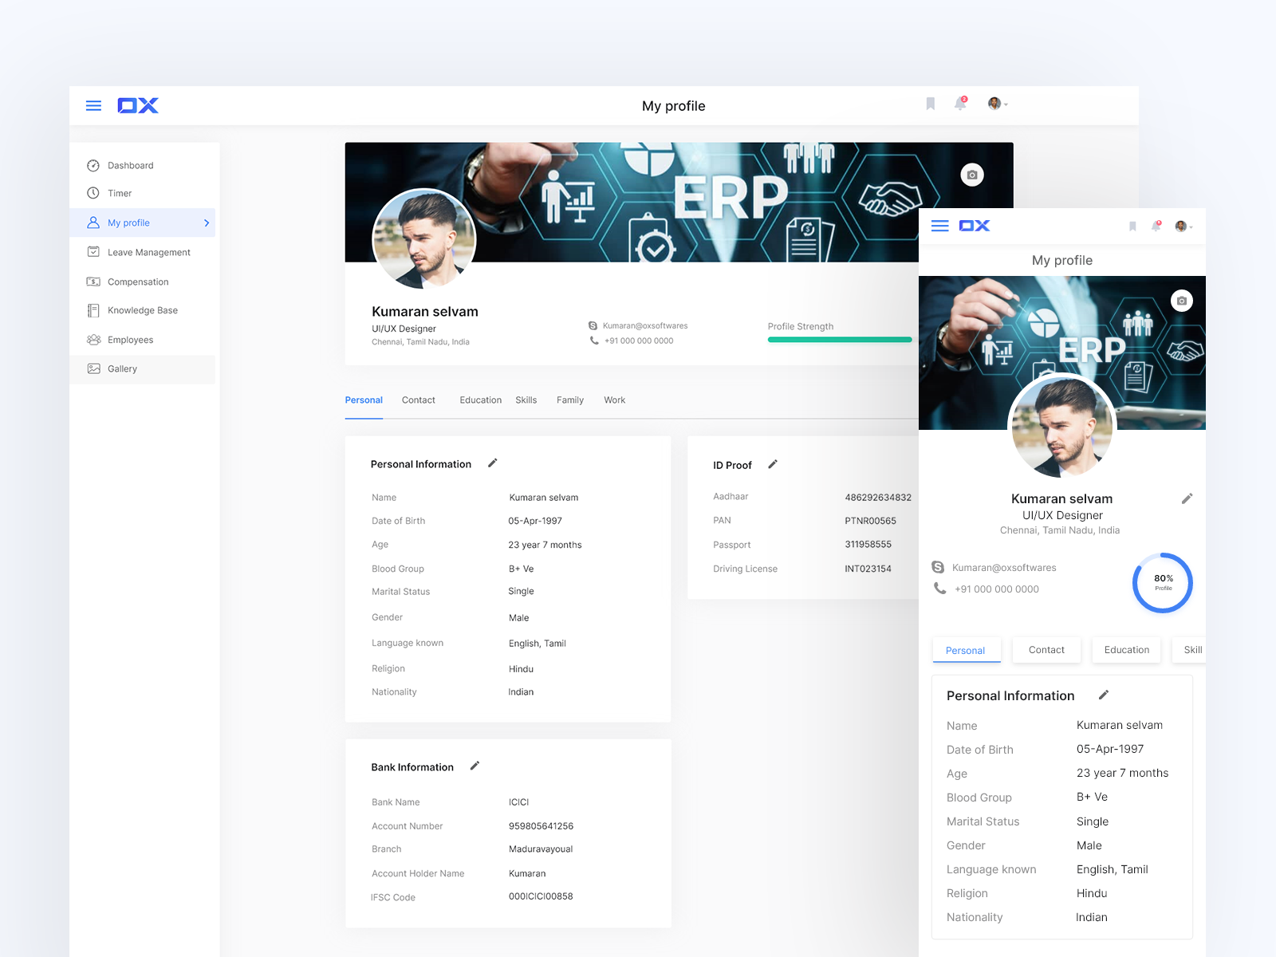Switch to the desktop Education tab

[x=481, y=400]
